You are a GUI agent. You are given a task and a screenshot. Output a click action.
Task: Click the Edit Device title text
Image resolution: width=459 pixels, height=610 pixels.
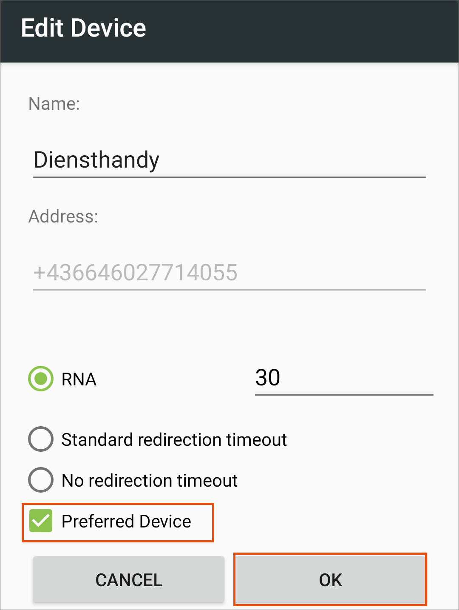(x=84, y=29)
